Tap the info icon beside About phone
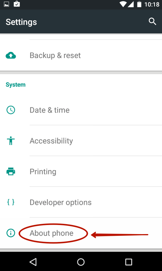 (x=11, y=233)
